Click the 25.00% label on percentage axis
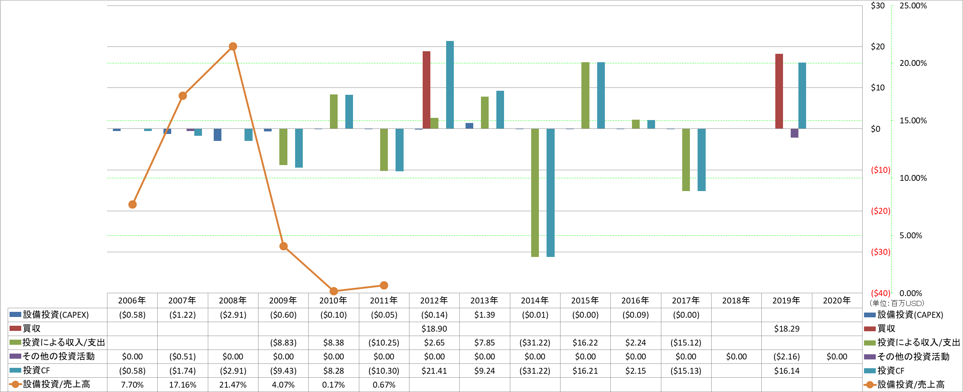Screen dimensions: 963x392 point(913,5)
